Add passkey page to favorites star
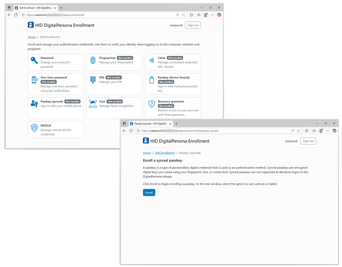Viewport: 342px width, 267px height. [299, 131]
